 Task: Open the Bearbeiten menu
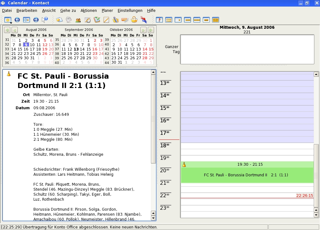pyautogui.click(x=27, y=10)
